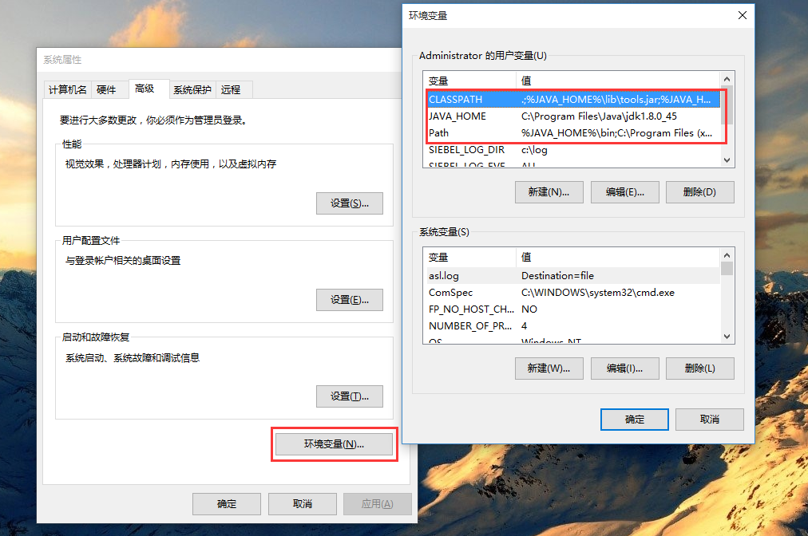The width and height of the screenshot is (808, 536).
Task: Select the CLASSPATH user variable row
Action: click(573, 100)
